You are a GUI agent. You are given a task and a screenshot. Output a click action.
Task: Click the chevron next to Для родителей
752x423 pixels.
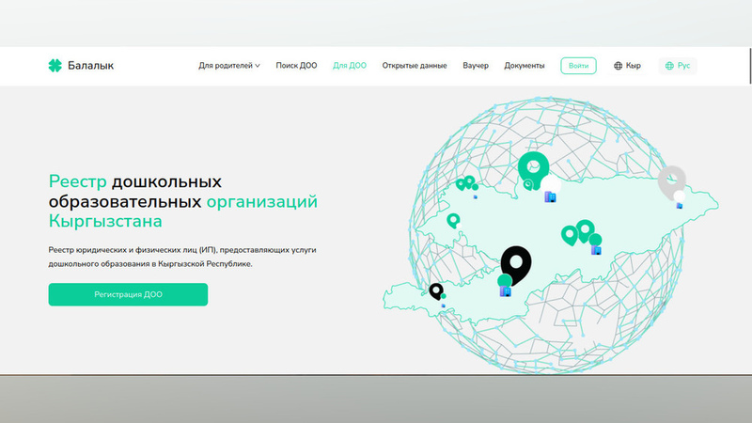tap(258, 66)
